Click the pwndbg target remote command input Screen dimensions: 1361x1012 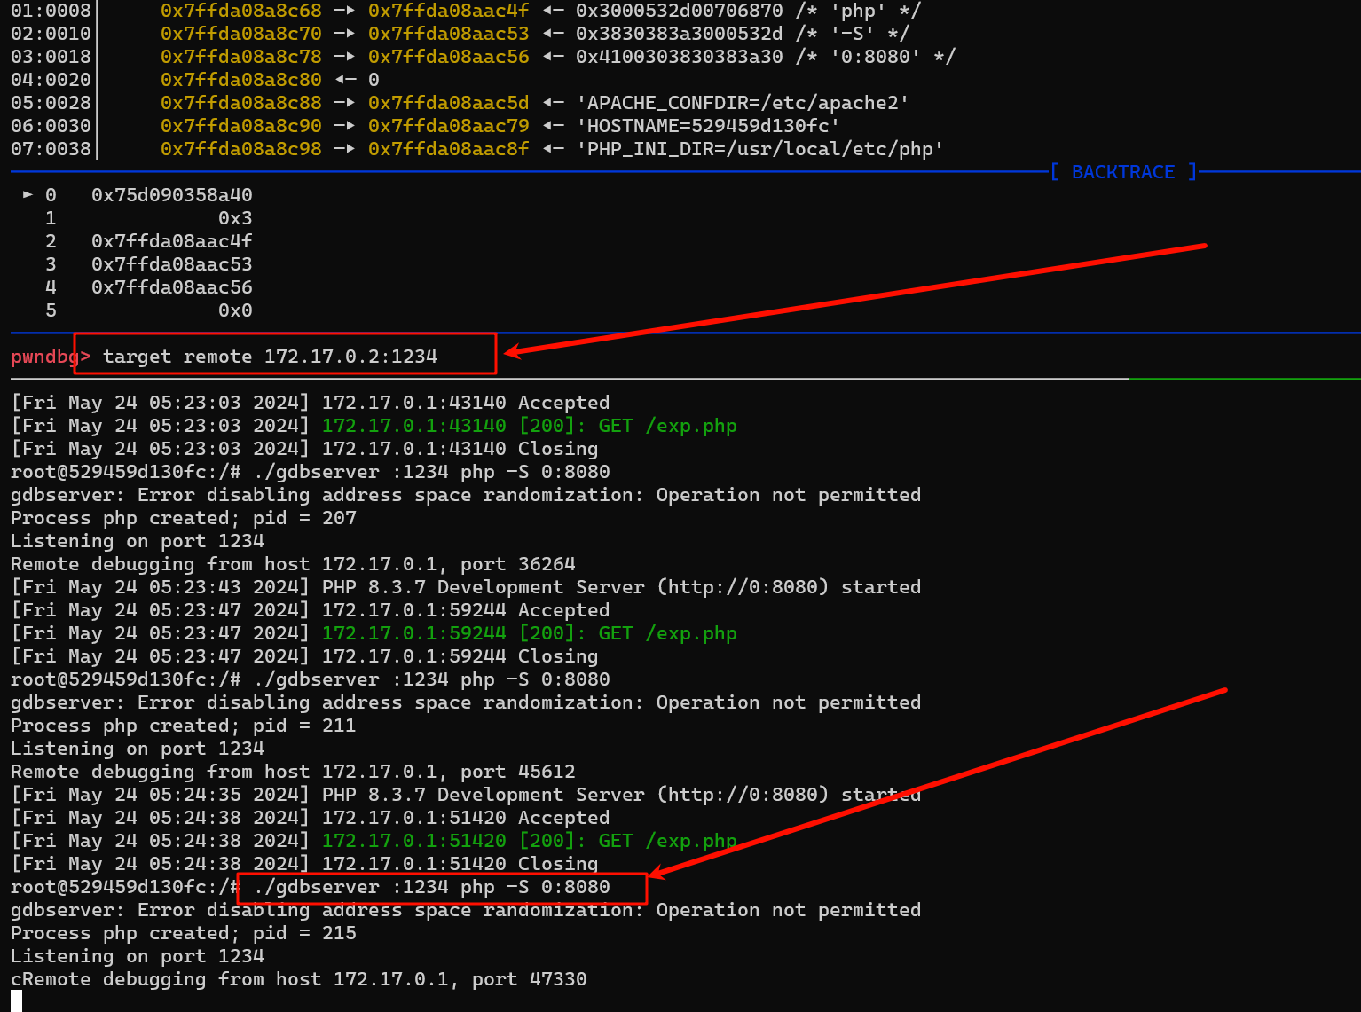click(x=270, y=357)
